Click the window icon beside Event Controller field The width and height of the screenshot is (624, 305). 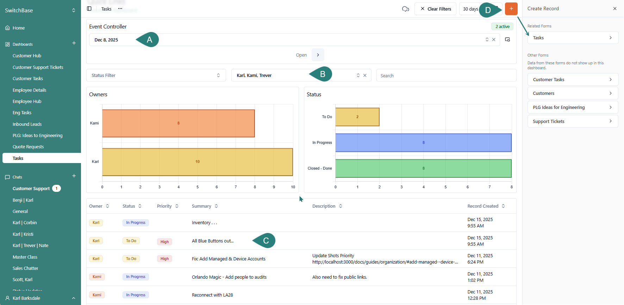coord(507,40)
